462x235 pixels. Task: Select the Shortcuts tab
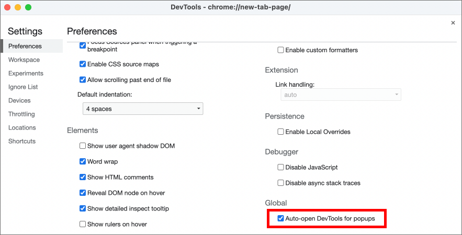click(x=22, y=142)
